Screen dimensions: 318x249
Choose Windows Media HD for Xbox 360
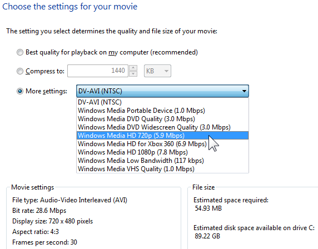162,144
